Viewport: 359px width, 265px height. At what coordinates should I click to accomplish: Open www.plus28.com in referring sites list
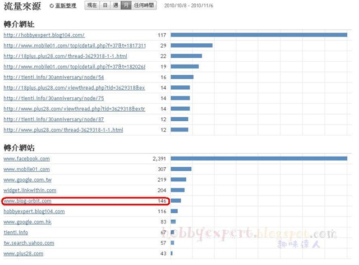pos(24,254)
